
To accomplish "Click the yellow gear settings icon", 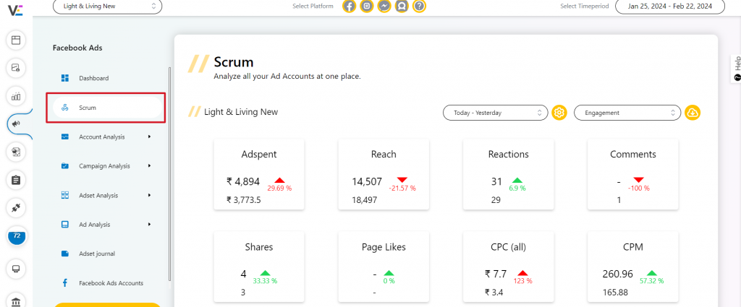I will (559, 113).
